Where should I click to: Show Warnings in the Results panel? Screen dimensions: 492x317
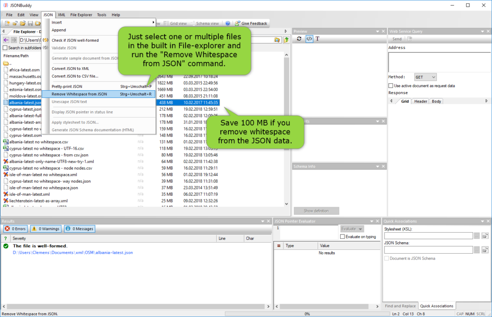pos(45,228)
